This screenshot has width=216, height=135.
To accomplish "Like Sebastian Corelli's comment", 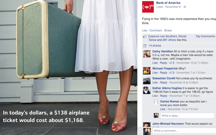I will coord(155,82).
